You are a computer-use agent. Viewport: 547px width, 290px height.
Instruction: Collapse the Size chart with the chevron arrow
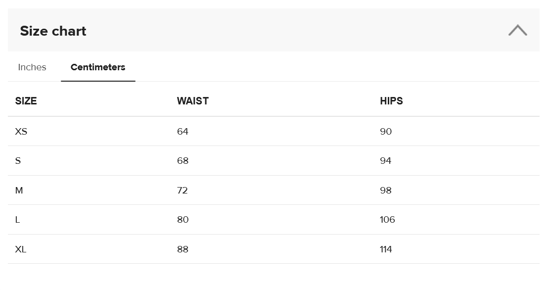(517, 31)
